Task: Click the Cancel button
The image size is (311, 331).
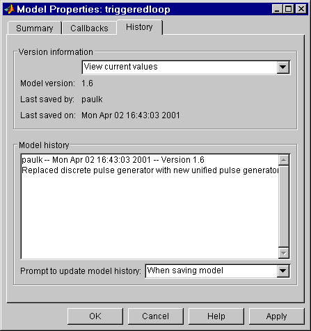Action: click(156, 316)
